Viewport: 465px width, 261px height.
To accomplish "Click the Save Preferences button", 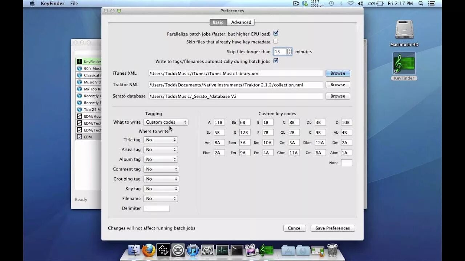I will [333, 228].
